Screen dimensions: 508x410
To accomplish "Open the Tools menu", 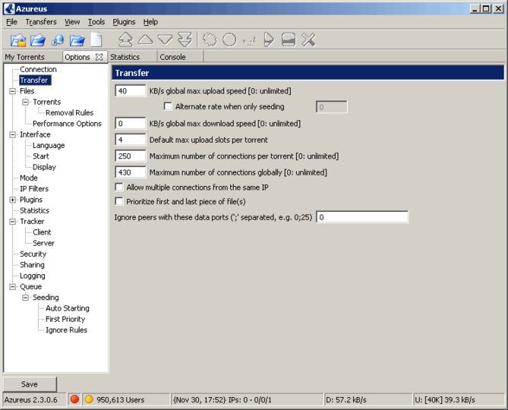I will click(96, 22).
